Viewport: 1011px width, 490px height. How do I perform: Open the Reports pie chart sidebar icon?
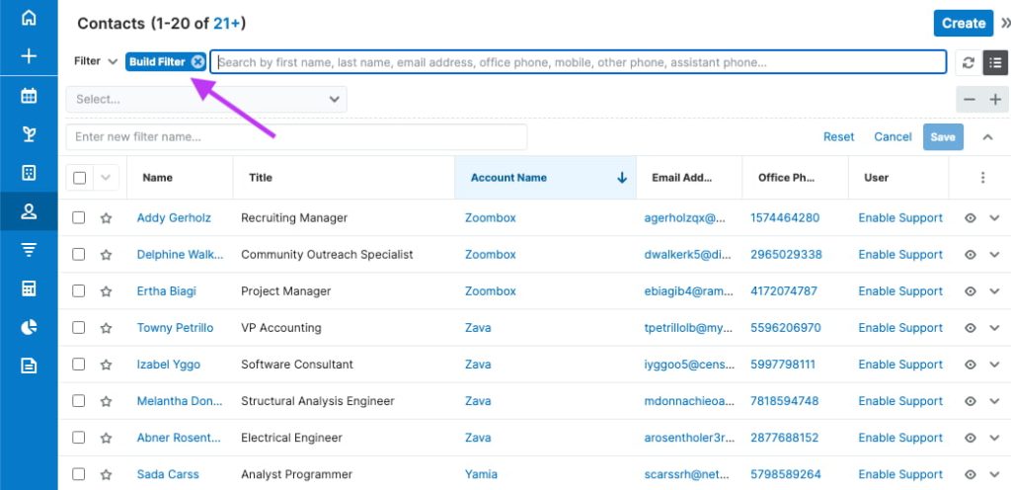pos(29,328)
